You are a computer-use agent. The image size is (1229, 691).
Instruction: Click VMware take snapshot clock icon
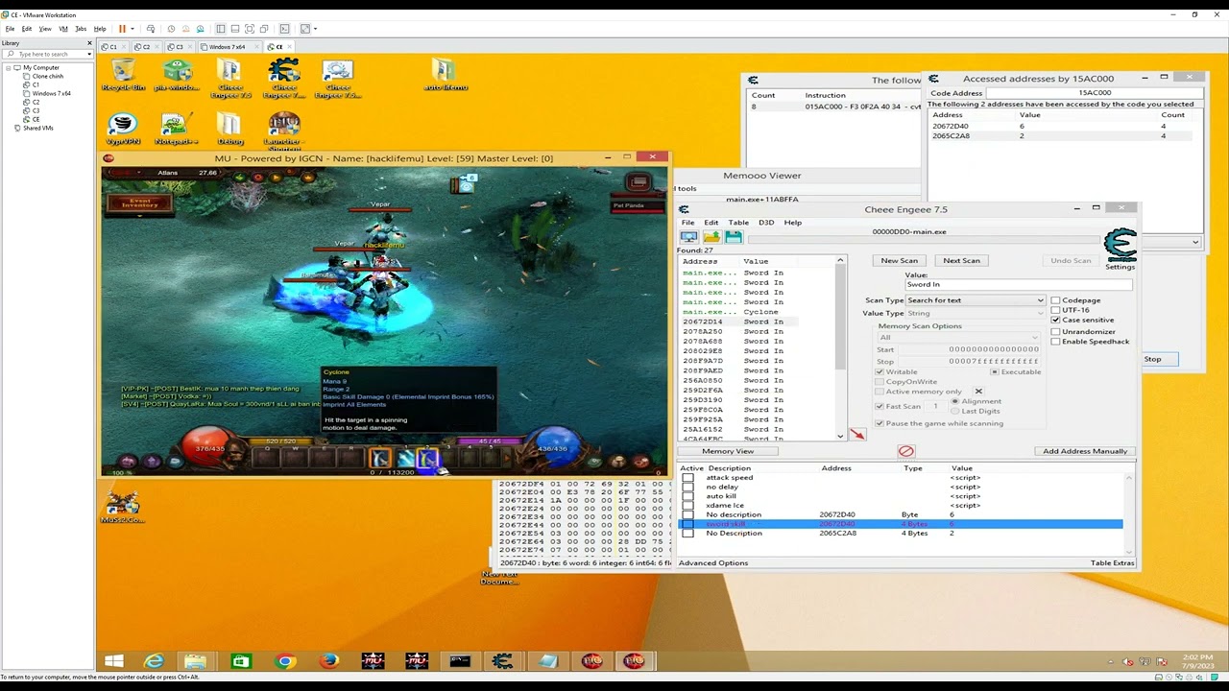coord(171,29)
